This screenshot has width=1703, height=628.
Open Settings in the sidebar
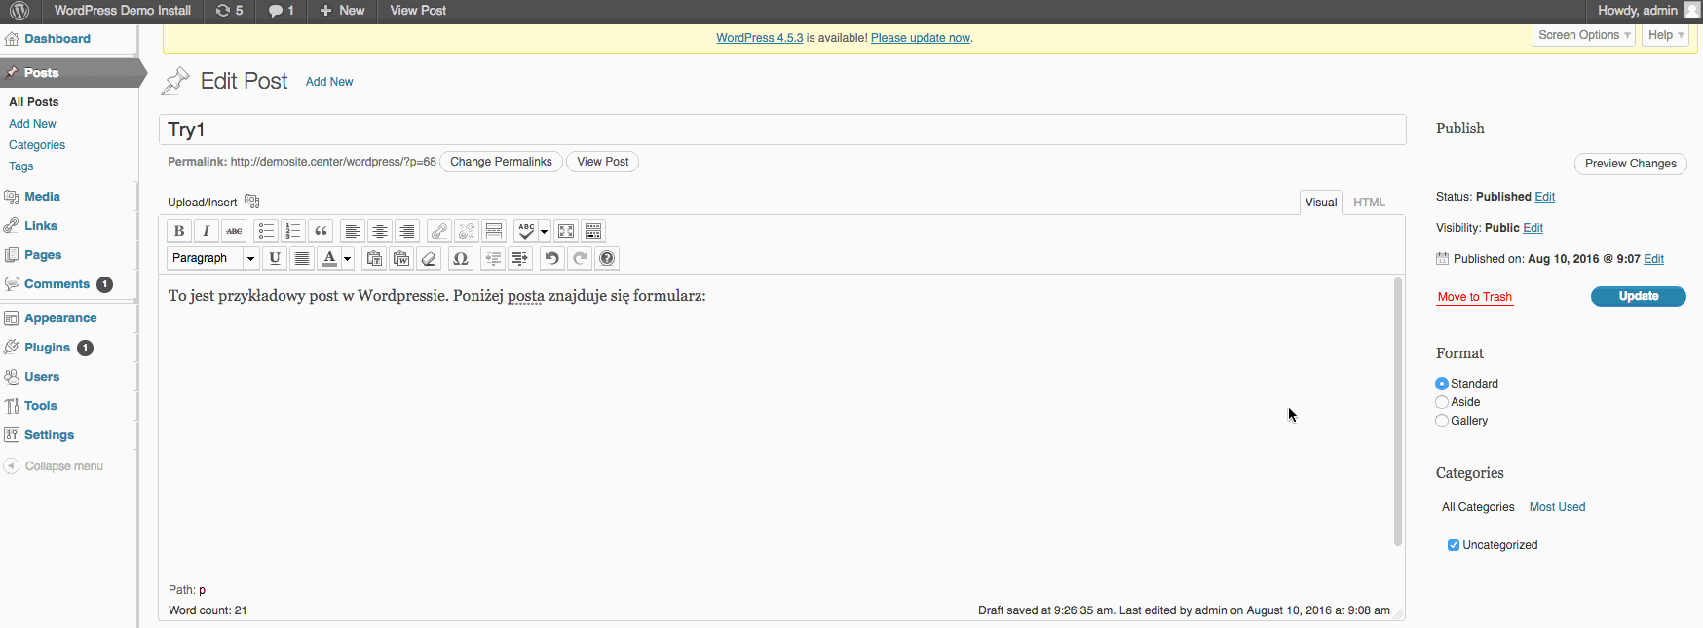point(49,435)
